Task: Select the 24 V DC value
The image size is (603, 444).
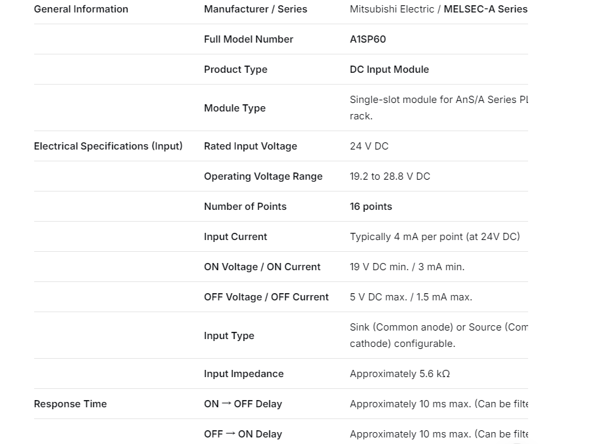Action: (369, 146)
